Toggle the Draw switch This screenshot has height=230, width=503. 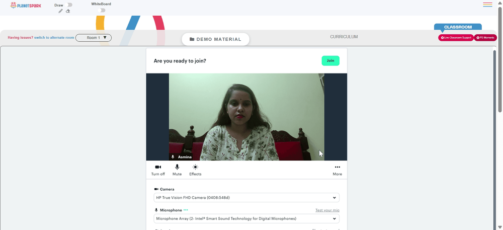coord(68,5)
